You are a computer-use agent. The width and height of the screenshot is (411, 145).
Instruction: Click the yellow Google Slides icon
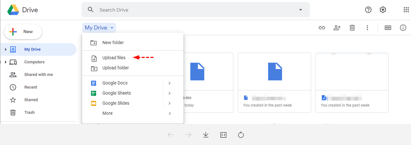click(x=94, y=103)
